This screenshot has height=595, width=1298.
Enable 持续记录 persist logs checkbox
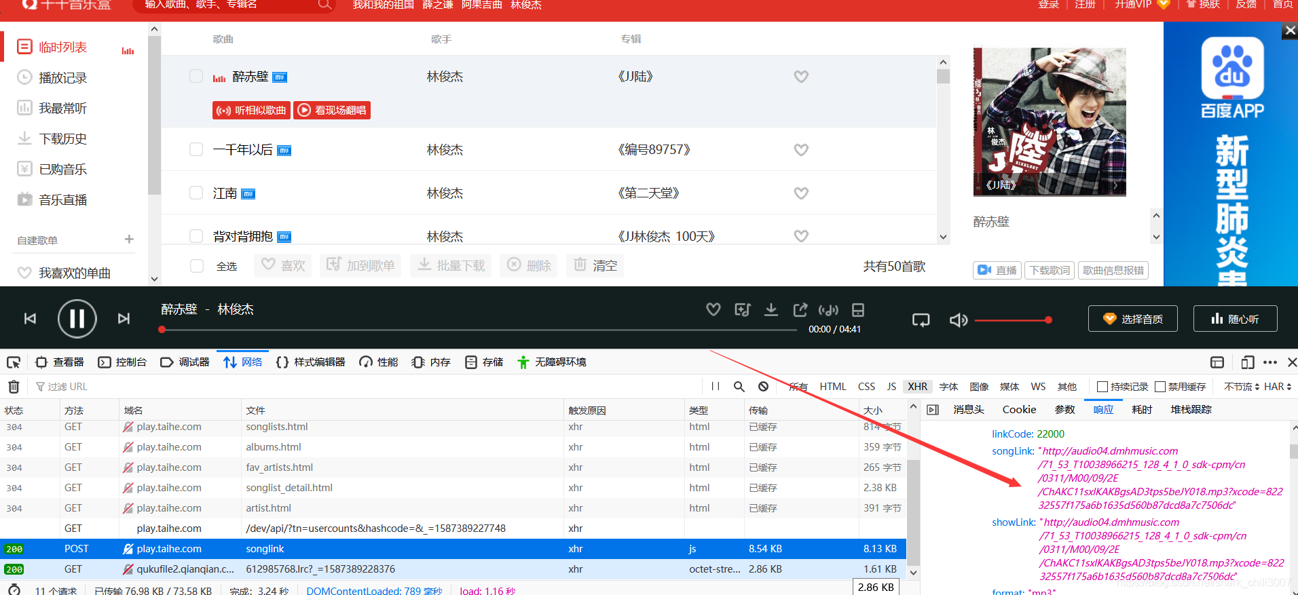[x=1102, y=387]
